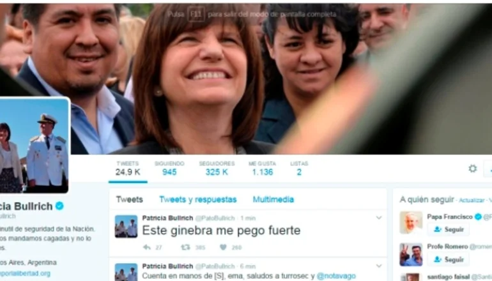This screenshot has width=492, height=281.
Task: Open the Siguiendo 945 list
Action: pos(169,169)
